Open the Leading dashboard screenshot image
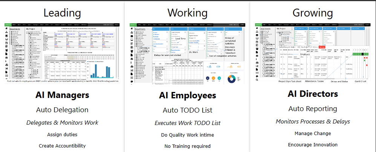Viewport: 376px width, 152px height. click(x=62, y=53)
